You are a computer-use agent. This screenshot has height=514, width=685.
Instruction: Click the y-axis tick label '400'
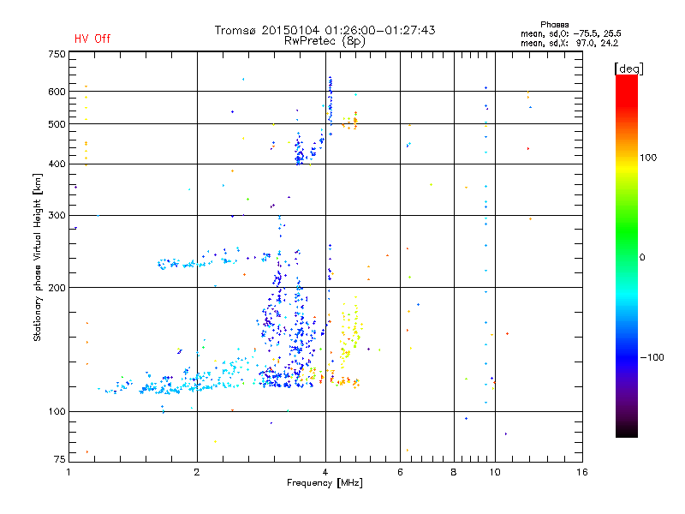click(57, 164)
